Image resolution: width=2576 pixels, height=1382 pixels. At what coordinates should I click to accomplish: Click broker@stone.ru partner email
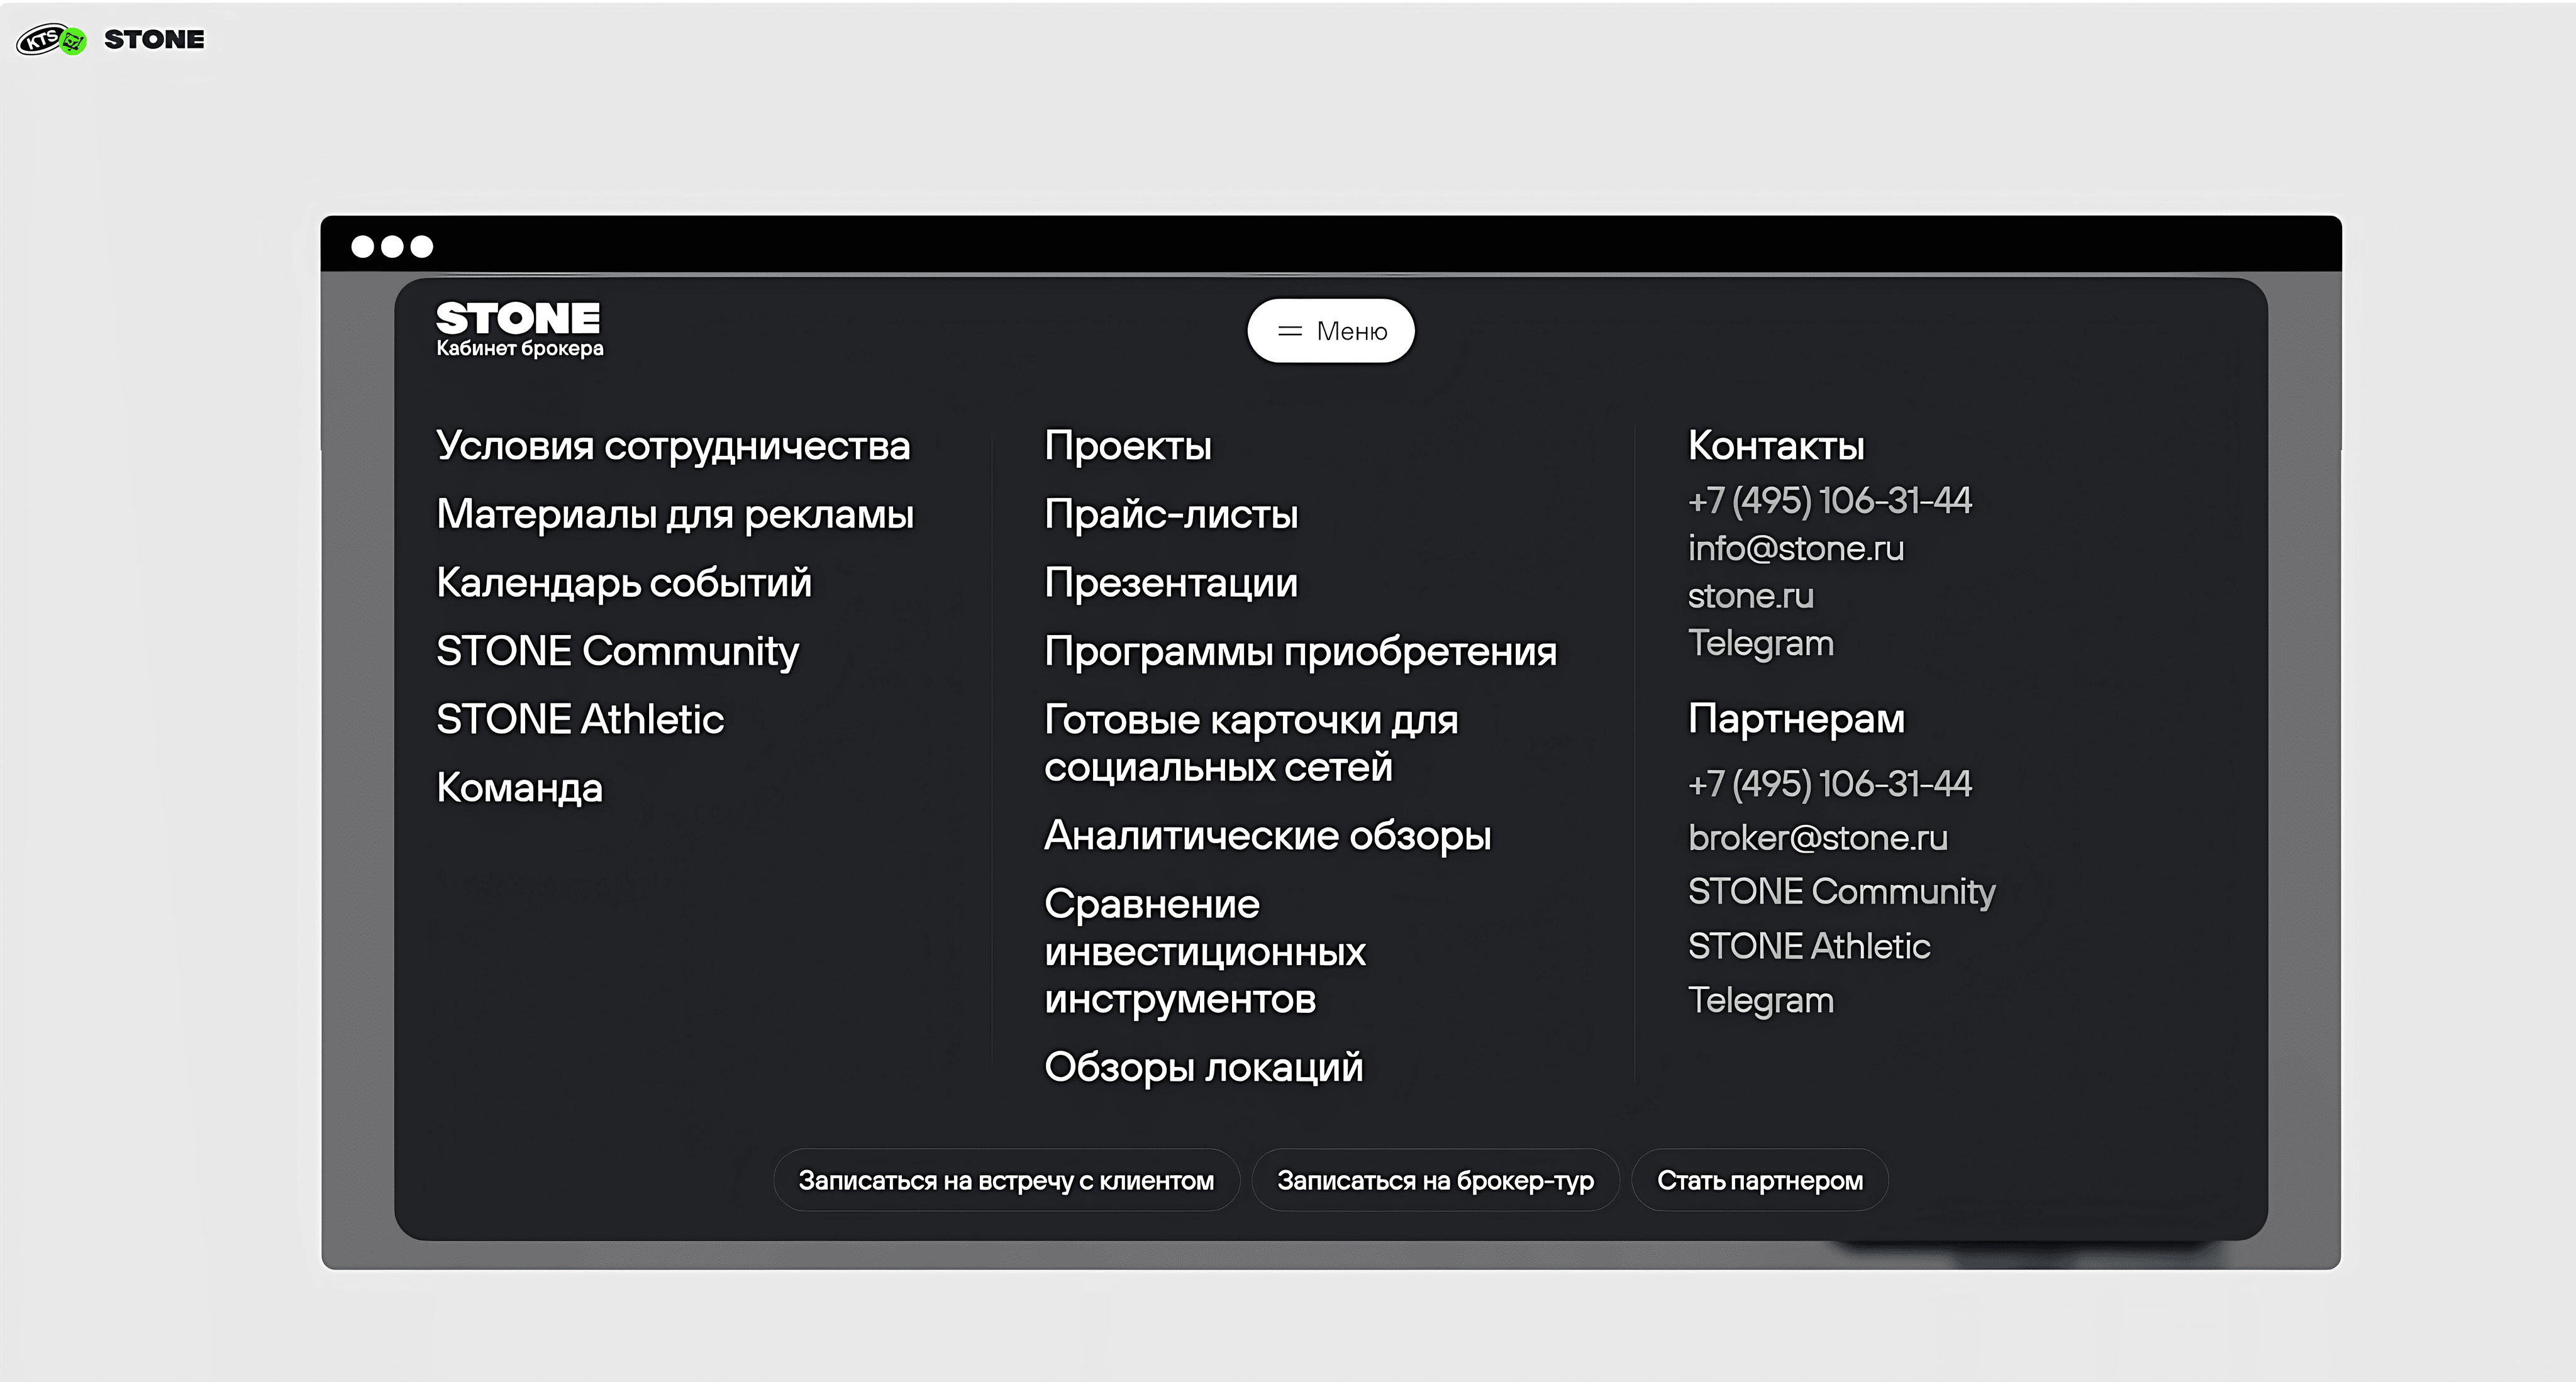1817,838
